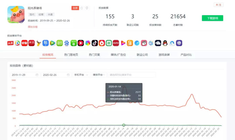The image size is (235, 140).
Task: Click the purple round platform icon
Action: coord(179,43)
